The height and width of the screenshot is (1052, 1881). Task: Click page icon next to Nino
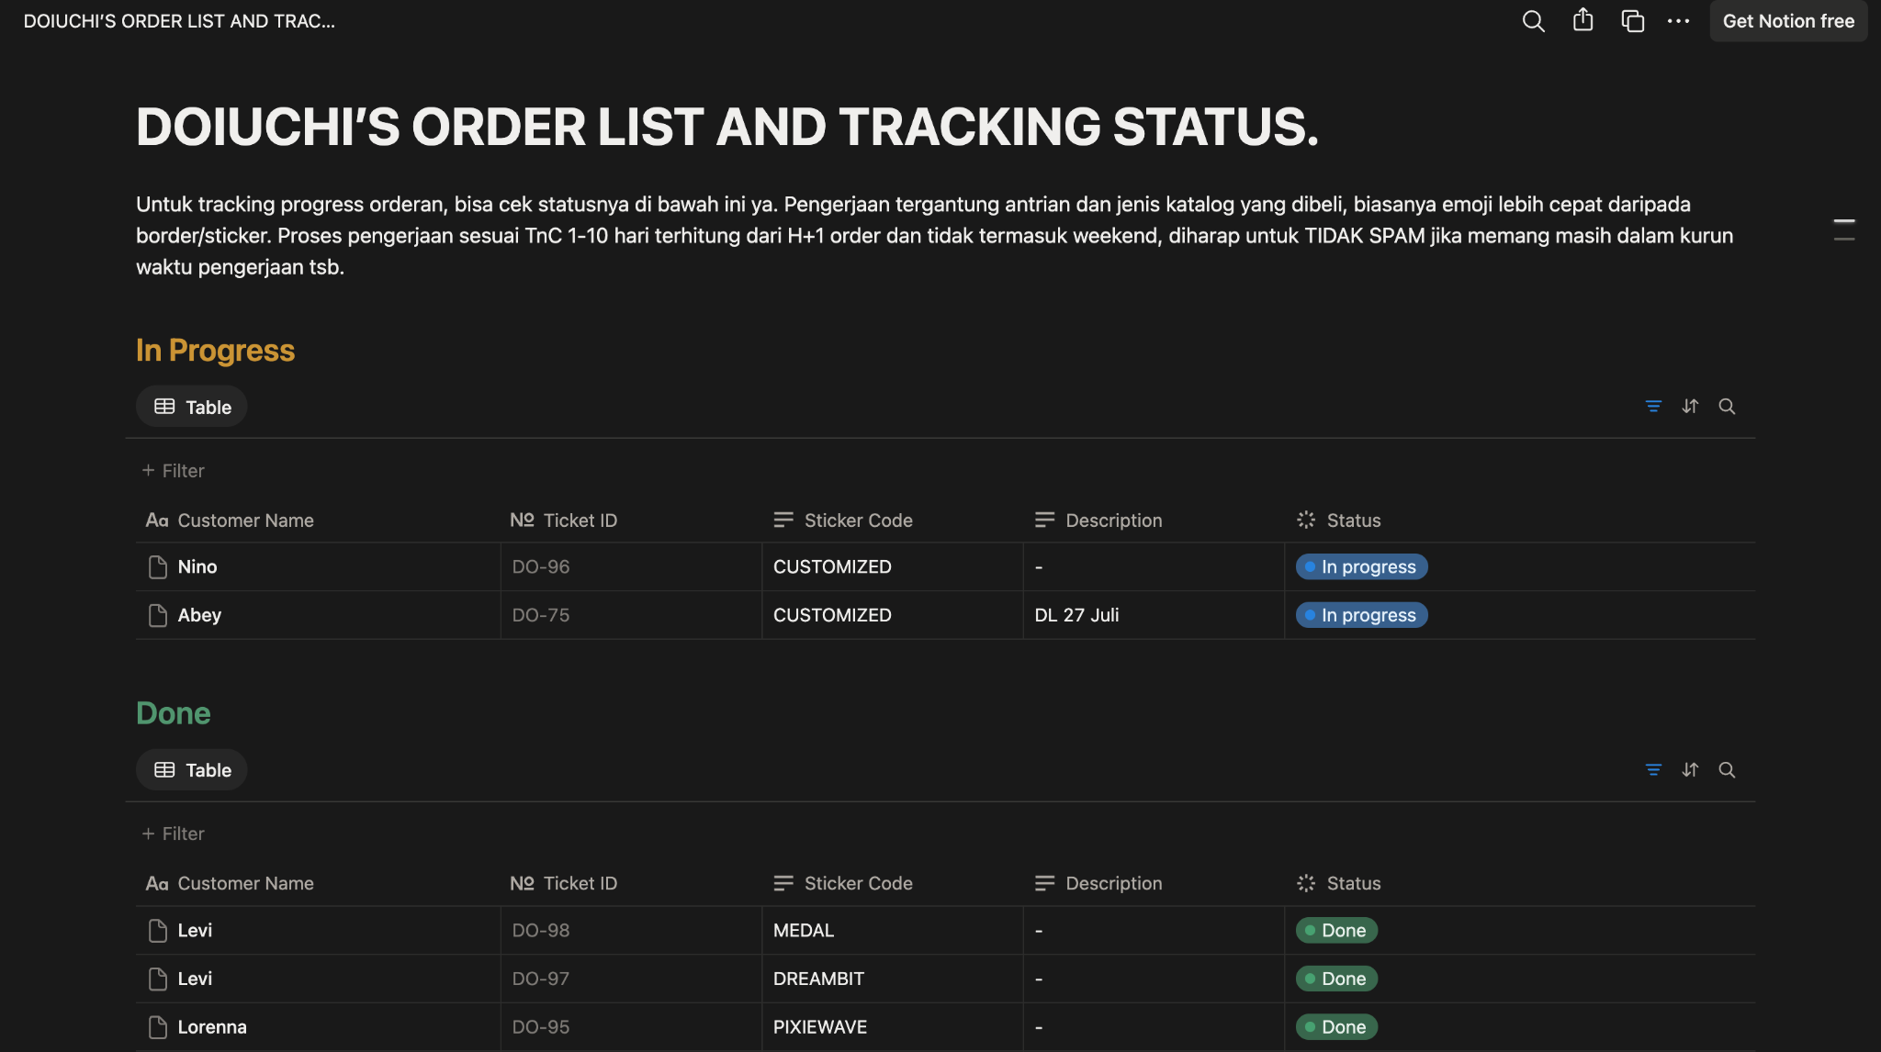pos(158,566)
